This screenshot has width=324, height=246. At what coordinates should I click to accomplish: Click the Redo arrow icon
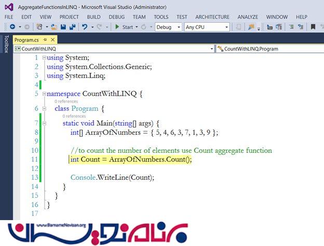100,27
